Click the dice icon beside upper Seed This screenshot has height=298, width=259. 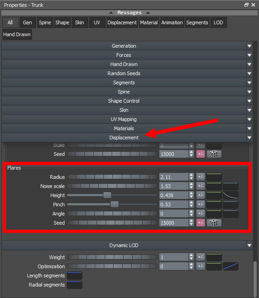[214, 154]
